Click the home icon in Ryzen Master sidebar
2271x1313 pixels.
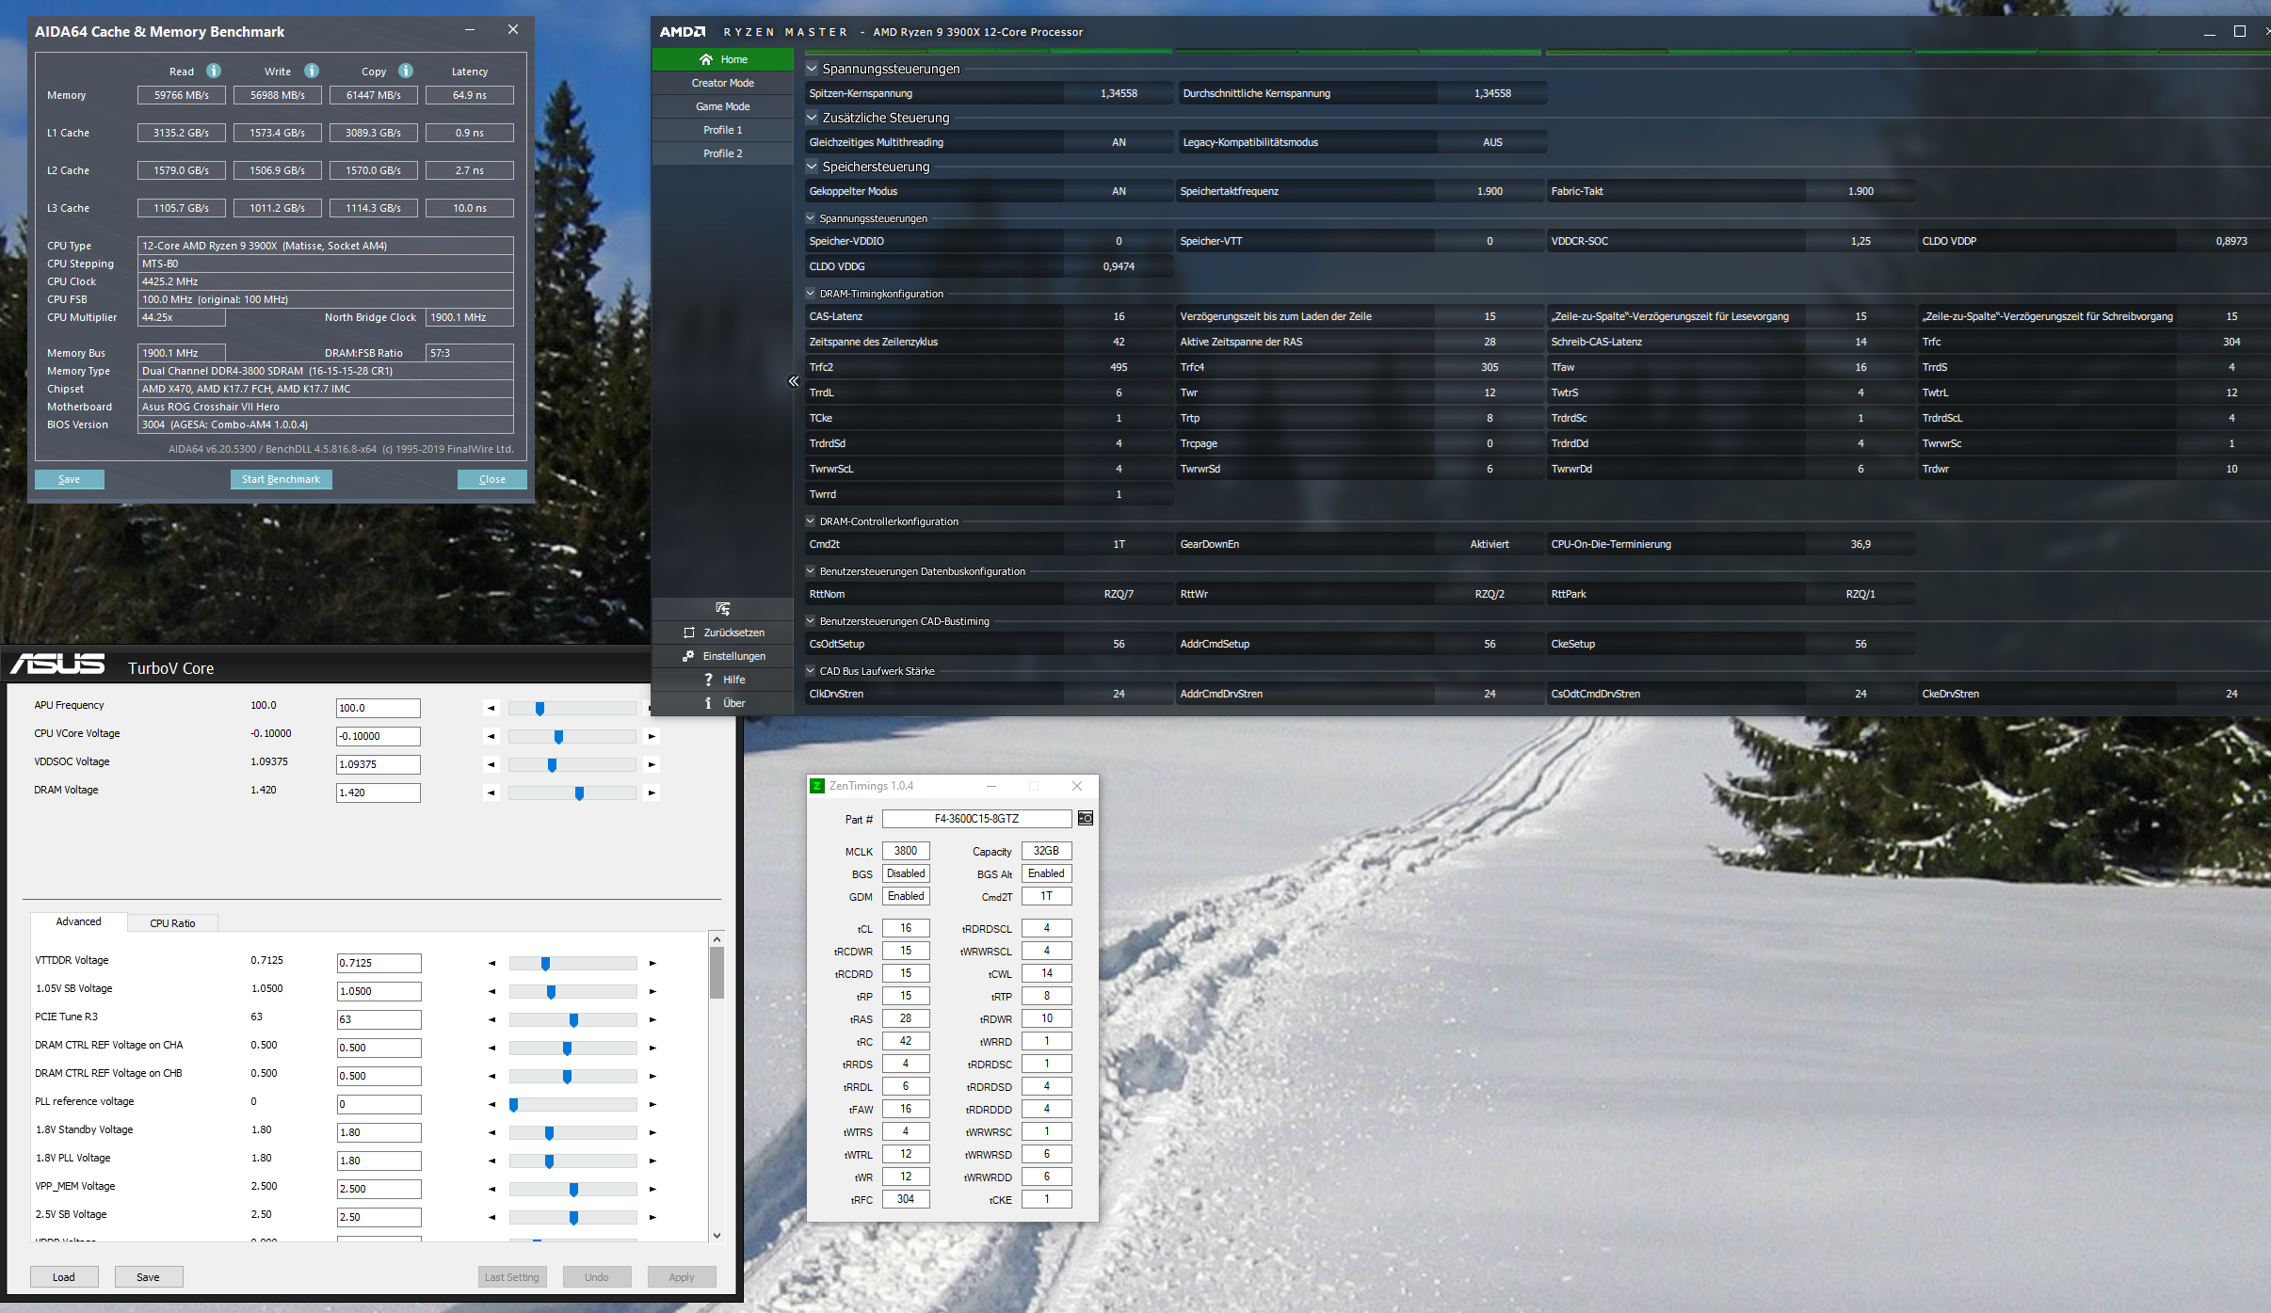click(706, 59)
